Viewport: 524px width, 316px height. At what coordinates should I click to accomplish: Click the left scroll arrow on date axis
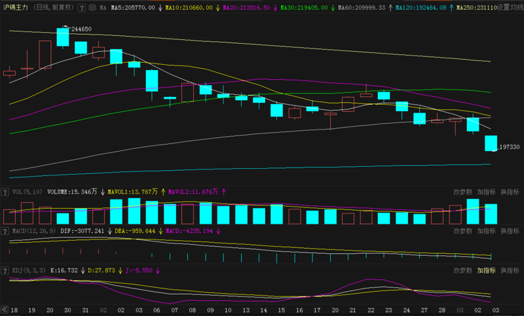[4, 309]
